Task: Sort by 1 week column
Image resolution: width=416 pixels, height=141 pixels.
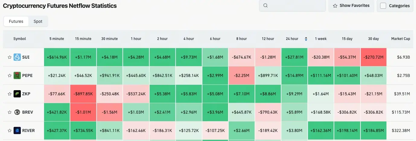Action: click(321, 39)
